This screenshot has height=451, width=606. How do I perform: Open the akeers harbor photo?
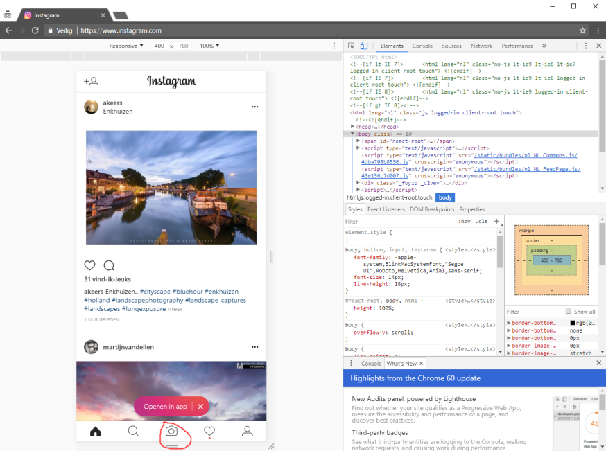[x=171, y=187]
